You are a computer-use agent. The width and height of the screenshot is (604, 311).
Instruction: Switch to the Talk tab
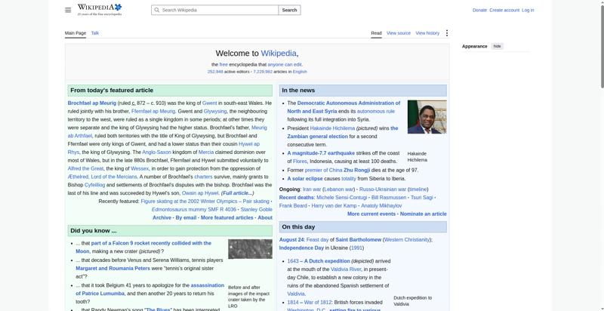[x=95, y=33]
